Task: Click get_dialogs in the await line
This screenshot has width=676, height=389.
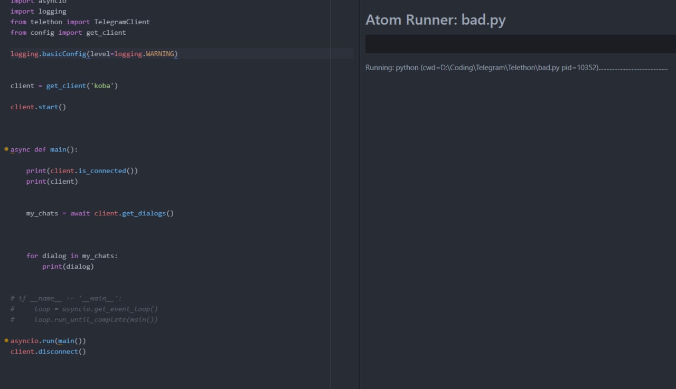Action: click(x=144, y=213)
